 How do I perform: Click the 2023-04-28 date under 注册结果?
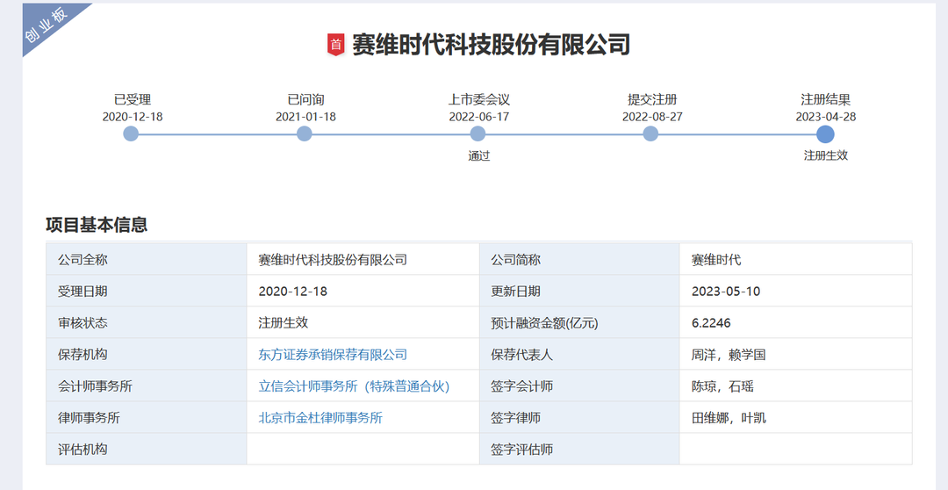pyautogui.click(x=826, y=117)
